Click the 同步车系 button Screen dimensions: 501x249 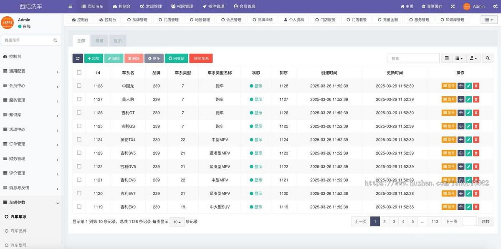[x=201, y=58]
